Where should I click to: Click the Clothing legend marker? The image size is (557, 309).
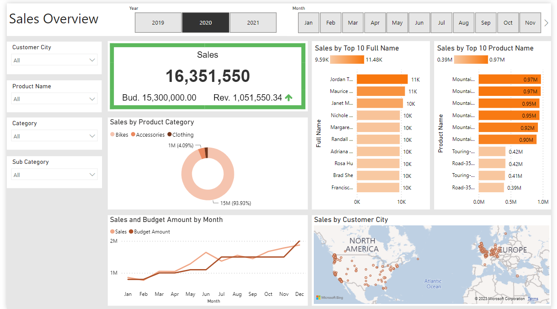170,135
